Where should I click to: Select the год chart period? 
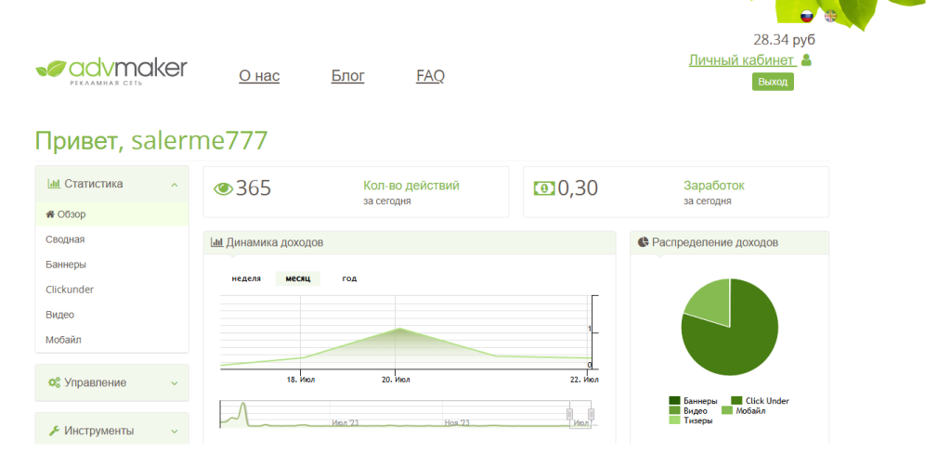pos(349,278)
